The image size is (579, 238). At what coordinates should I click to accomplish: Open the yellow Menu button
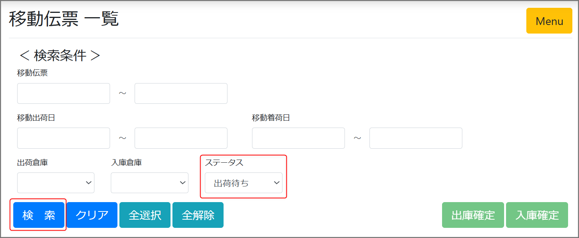[549, 21]
